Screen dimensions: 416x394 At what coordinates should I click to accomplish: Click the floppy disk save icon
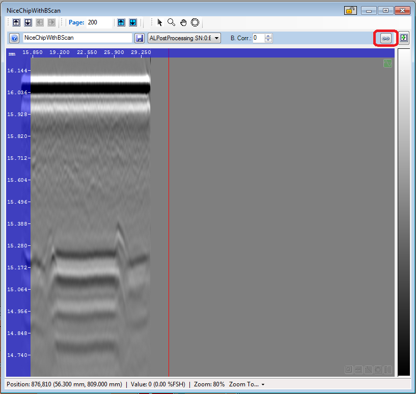tap(140, 38)
